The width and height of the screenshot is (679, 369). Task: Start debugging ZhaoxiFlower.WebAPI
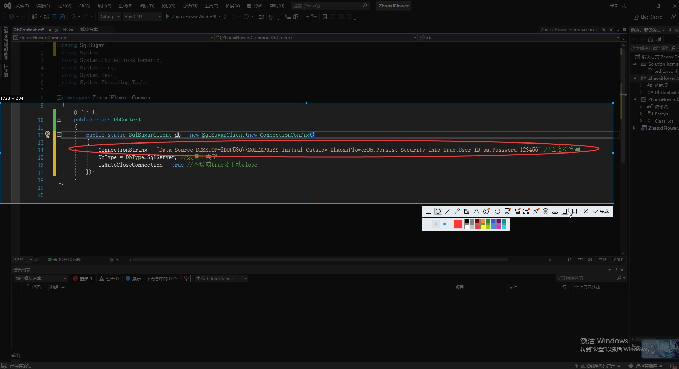[x=191, y=17]
